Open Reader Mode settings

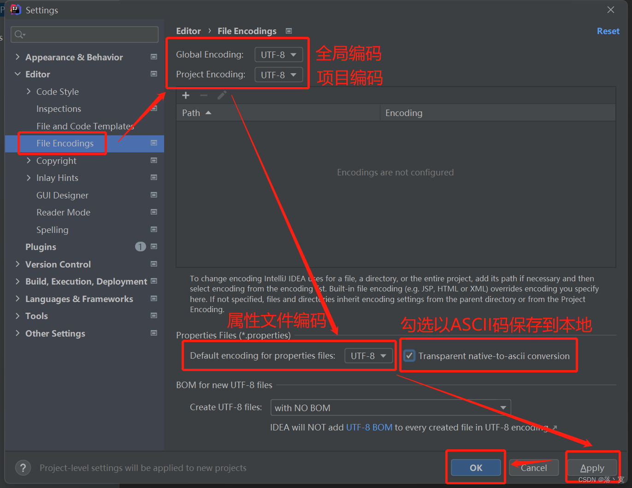[x=63, y=212]
